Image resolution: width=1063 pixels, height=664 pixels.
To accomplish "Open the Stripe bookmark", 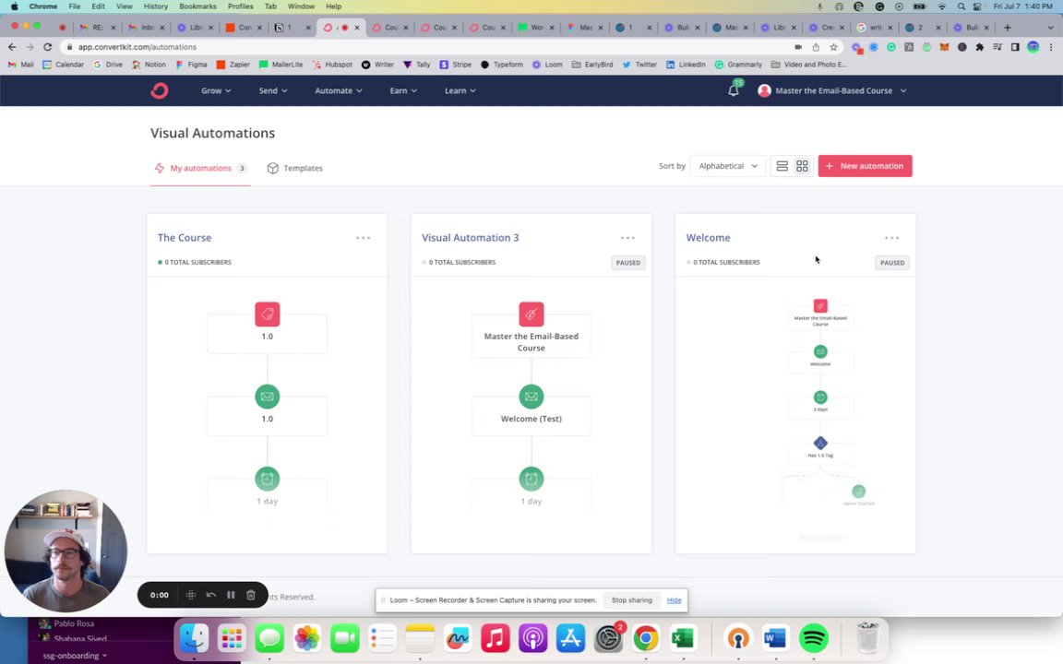I will [455, 65].
